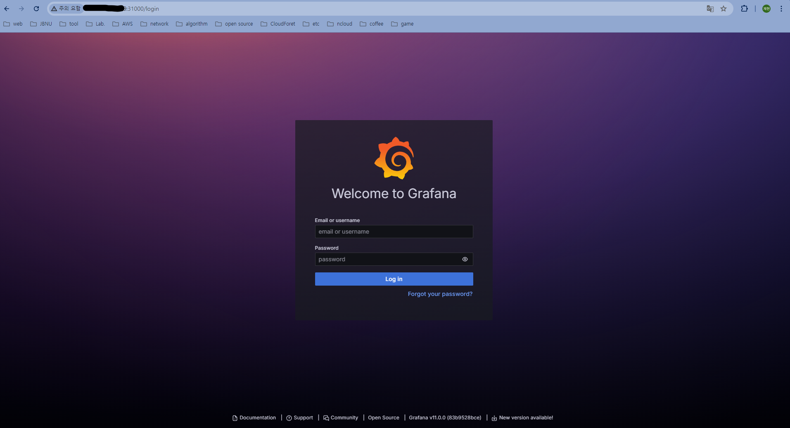The image size is (790, 428).
Task: Open Forgot your password link
Action: [440, 294]
